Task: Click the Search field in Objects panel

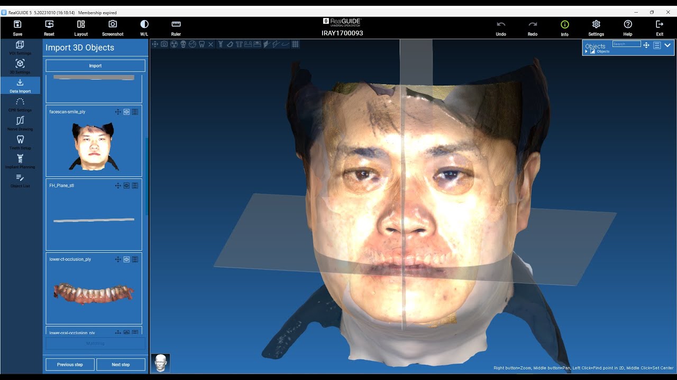Action: point(627,44)
